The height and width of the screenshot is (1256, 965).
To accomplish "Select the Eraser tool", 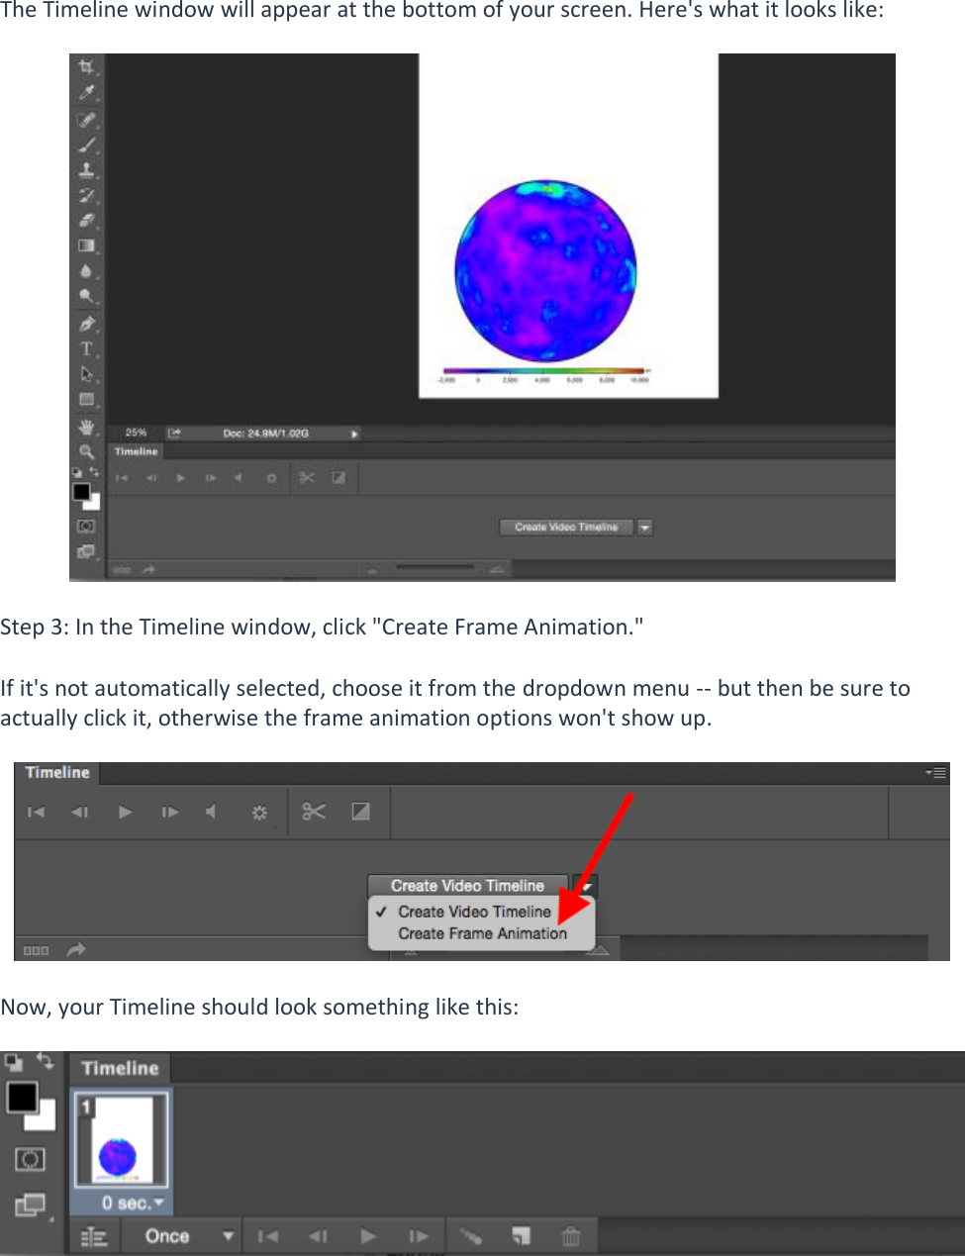I will (87, 222).
